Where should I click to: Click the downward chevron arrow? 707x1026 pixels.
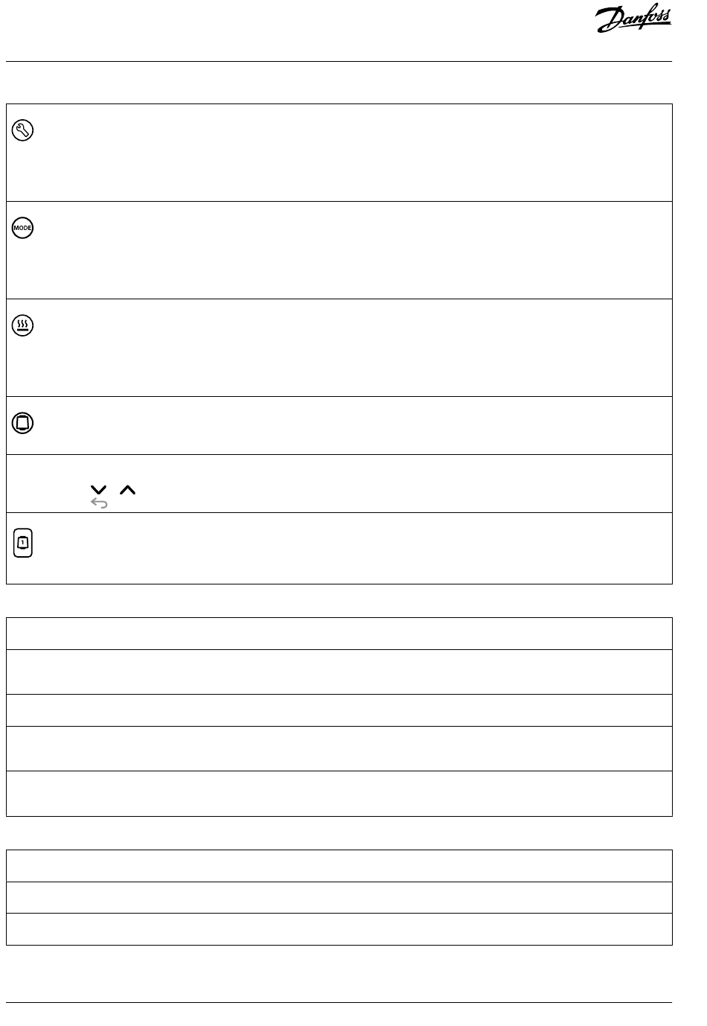pyautogui.click(x=98, y=490)
